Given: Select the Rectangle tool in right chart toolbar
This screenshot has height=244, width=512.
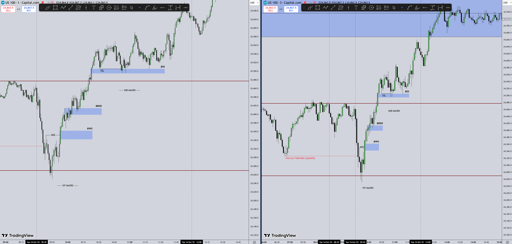Looking at the screenshot, I should (x=318, y=8).
